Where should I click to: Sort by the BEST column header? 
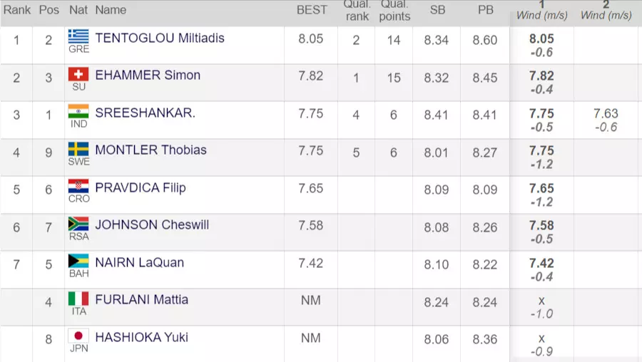click(312, 10)
